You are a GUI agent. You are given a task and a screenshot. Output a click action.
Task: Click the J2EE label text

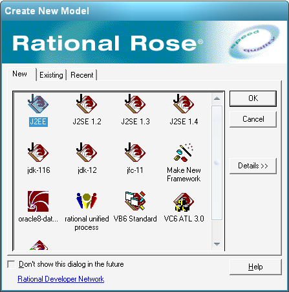click(x=38, y=122)
